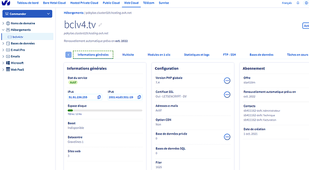Edit hosting name with pencil icon

pyautogui.click(x=100, y=25)
